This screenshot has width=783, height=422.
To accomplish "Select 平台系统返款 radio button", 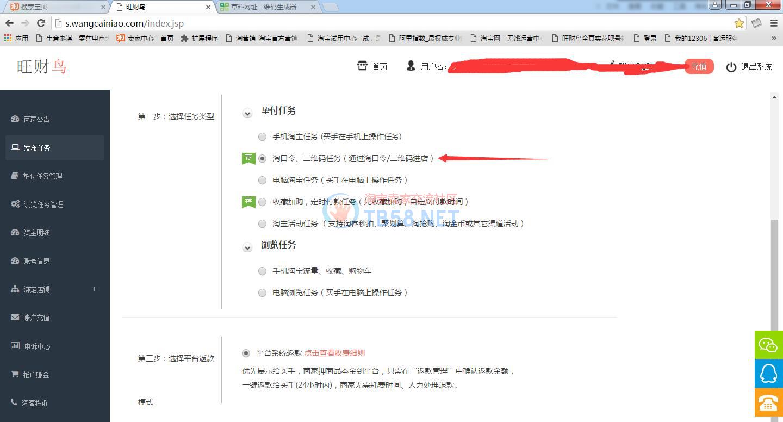I will pyautogui.click(x=246, y=353).
